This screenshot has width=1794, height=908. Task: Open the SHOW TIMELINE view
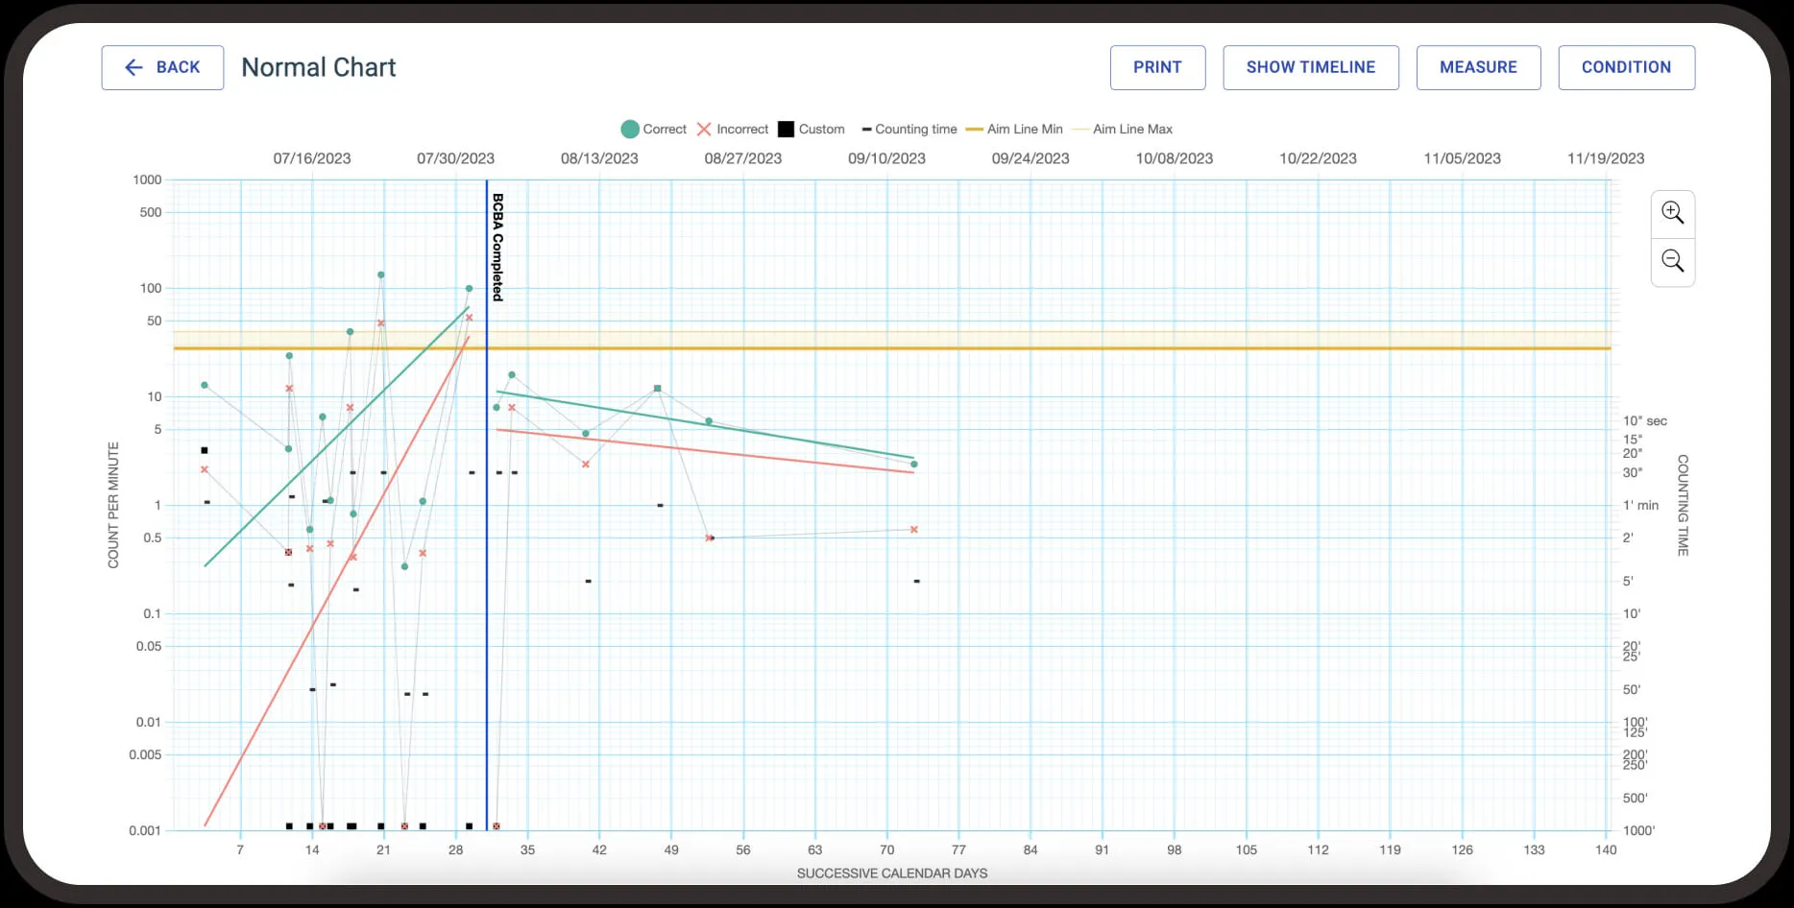click(1310, 67)
